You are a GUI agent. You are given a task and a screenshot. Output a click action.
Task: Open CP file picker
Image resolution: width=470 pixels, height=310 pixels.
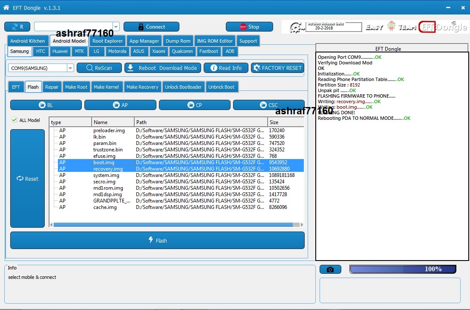(195, 105)
